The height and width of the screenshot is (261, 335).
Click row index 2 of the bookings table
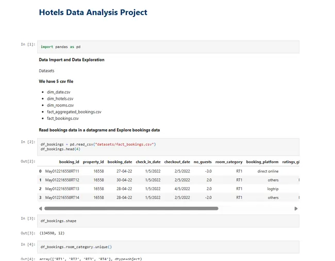pyautogui.click(x=40, y=189)
